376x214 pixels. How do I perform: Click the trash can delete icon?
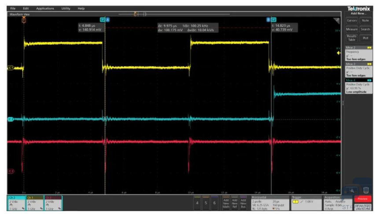[366, 190]
